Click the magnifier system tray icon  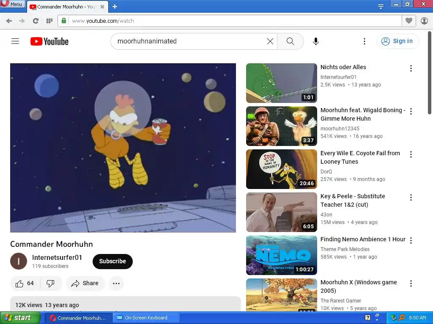402,318
